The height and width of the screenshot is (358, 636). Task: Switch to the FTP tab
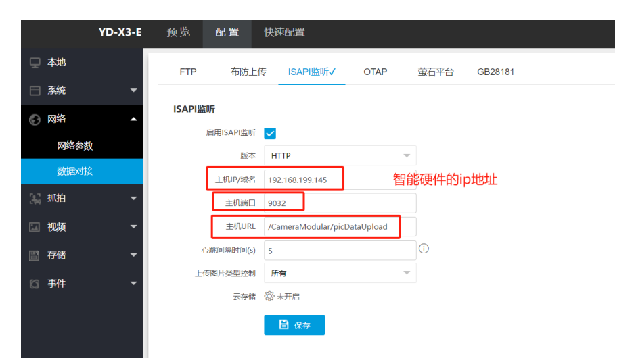(188, 72)
